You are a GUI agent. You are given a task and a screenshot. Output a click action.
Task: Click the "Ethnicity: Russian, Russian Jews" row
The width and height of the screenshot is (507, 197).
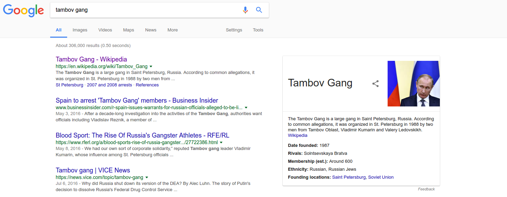pyautogui.click(x=322, y=169)
